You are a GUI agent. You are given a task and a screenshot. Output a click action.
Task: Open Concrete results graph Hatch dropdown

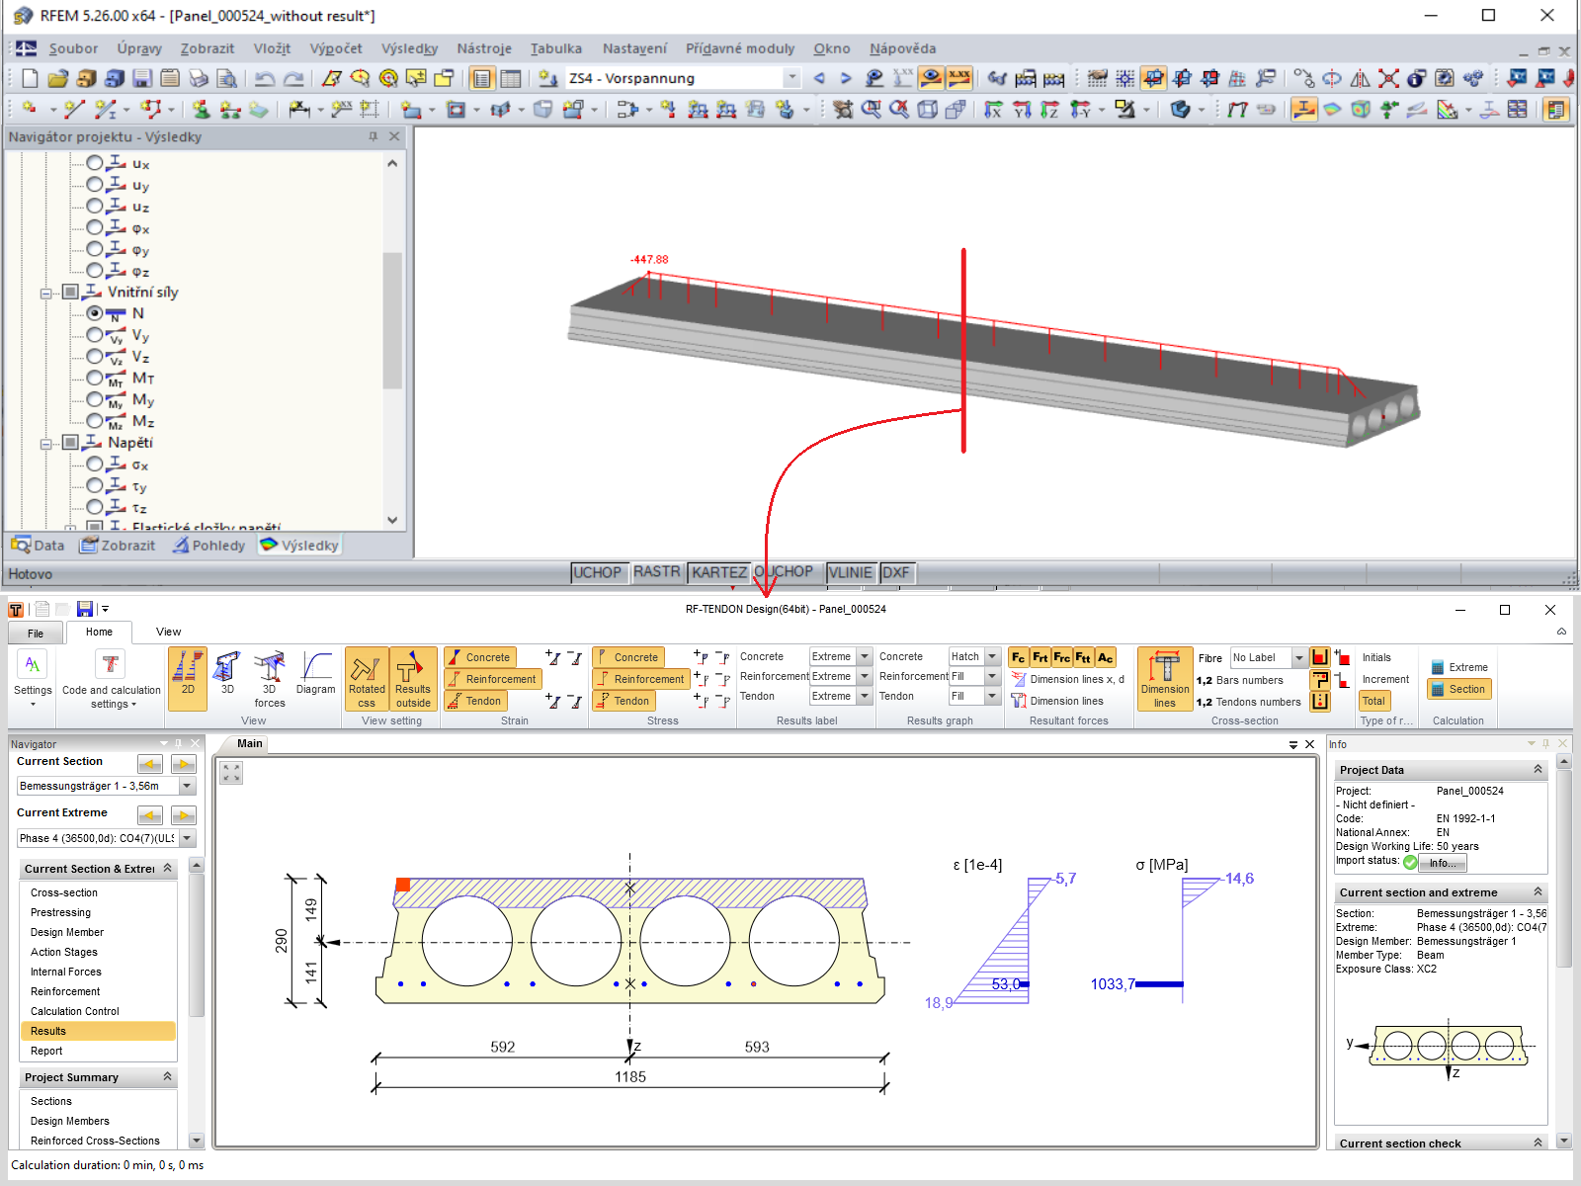[x=992, y=656]
